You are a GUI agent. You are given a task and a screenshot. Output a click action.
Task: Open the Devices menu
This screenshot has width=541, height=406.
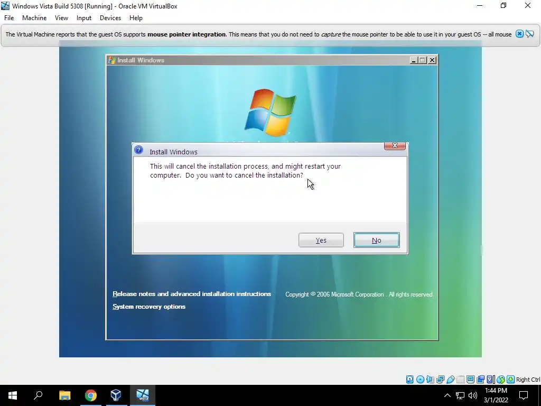110,18
